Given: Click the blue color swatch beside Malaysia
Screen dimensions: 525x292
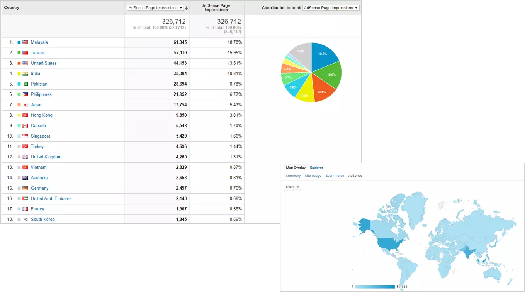Looking at the screenshot, I should [x=19, y=42].
